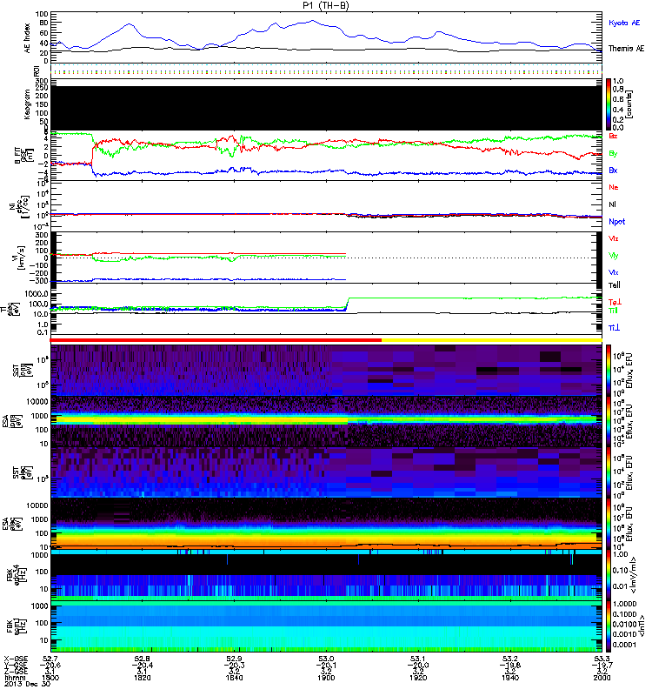Click the red segment of status bar
652x696 pixels.
(216, 340)
